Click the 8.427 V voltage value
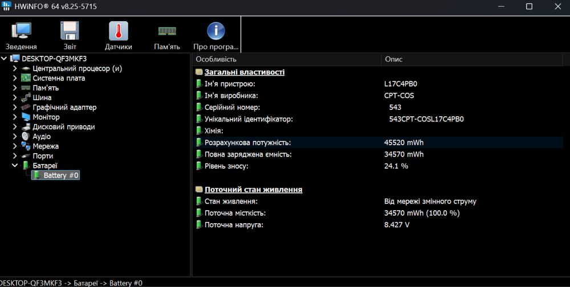Image resolution: width=570 pixels, height=287 pixels. tap(397, 224)
